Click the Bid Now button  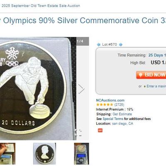tap(151, 75)
